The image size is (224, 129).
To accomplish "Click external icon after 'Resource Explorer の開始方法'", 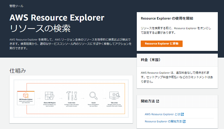I will [x=184, y=121].
